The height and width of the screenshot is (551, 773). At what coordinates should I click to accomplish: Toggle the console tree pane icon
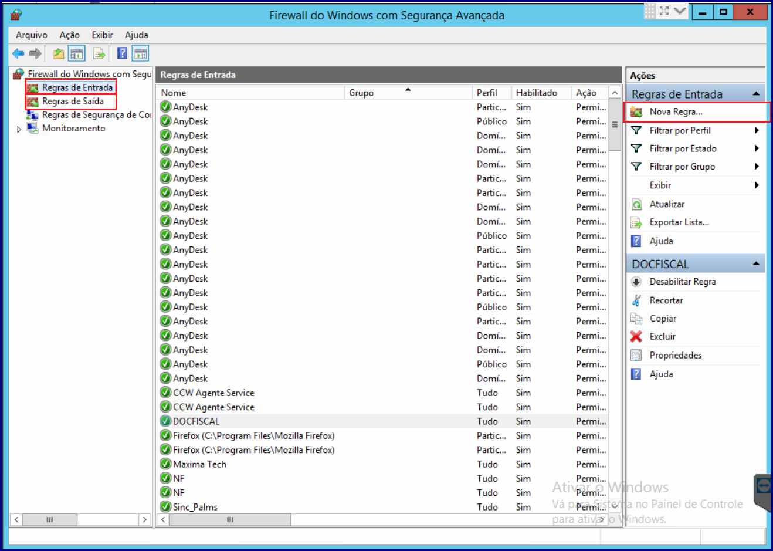(77, 53)
